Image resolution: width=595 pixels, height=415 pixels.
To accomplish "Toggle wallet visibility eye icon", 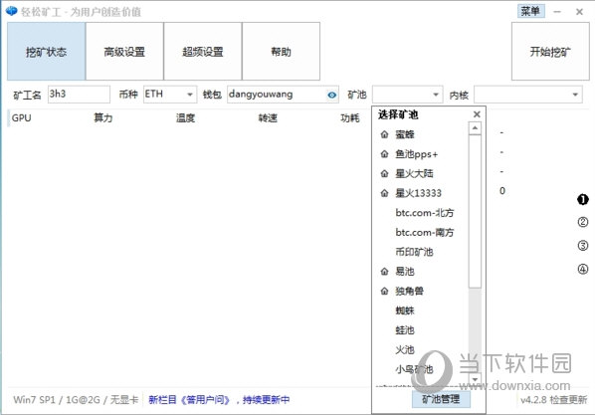I will 332,95.
